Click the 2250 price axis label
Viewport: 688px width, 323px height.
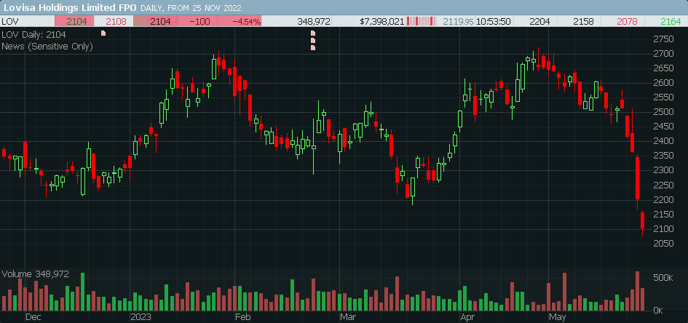point(663,185)
